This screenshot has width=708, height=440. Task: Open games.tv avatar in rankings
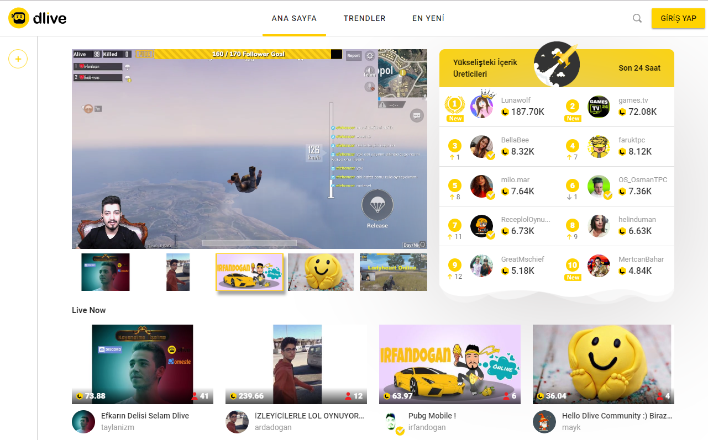click(x=599, y=107)
